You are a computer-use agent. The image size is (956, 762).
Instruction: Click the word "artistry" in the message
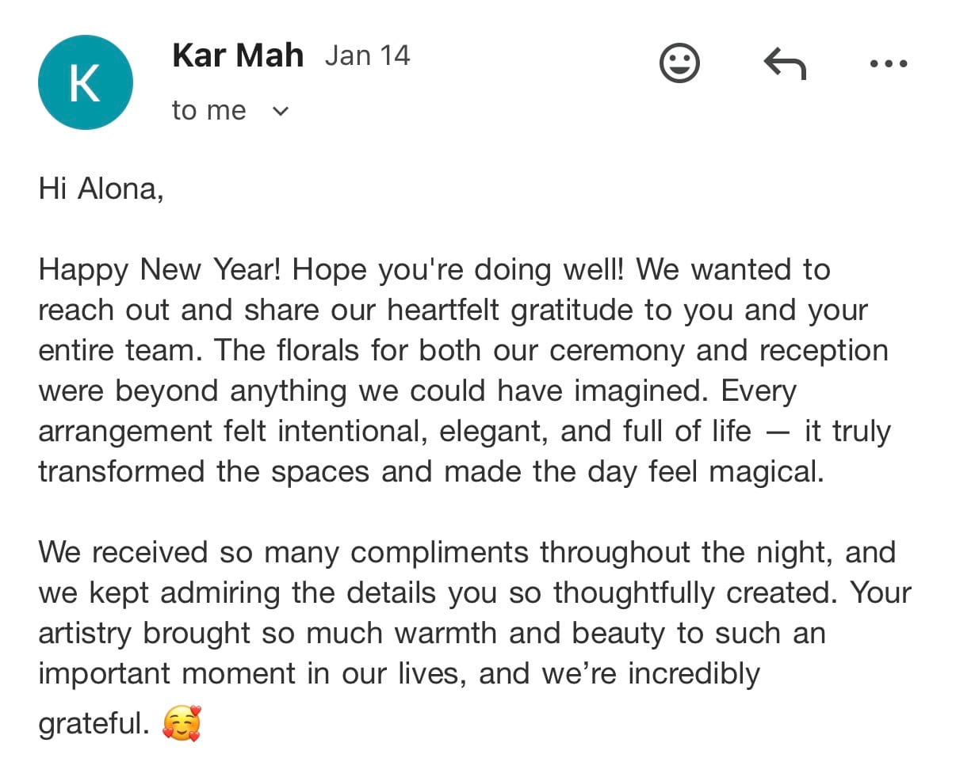point(90,633)
